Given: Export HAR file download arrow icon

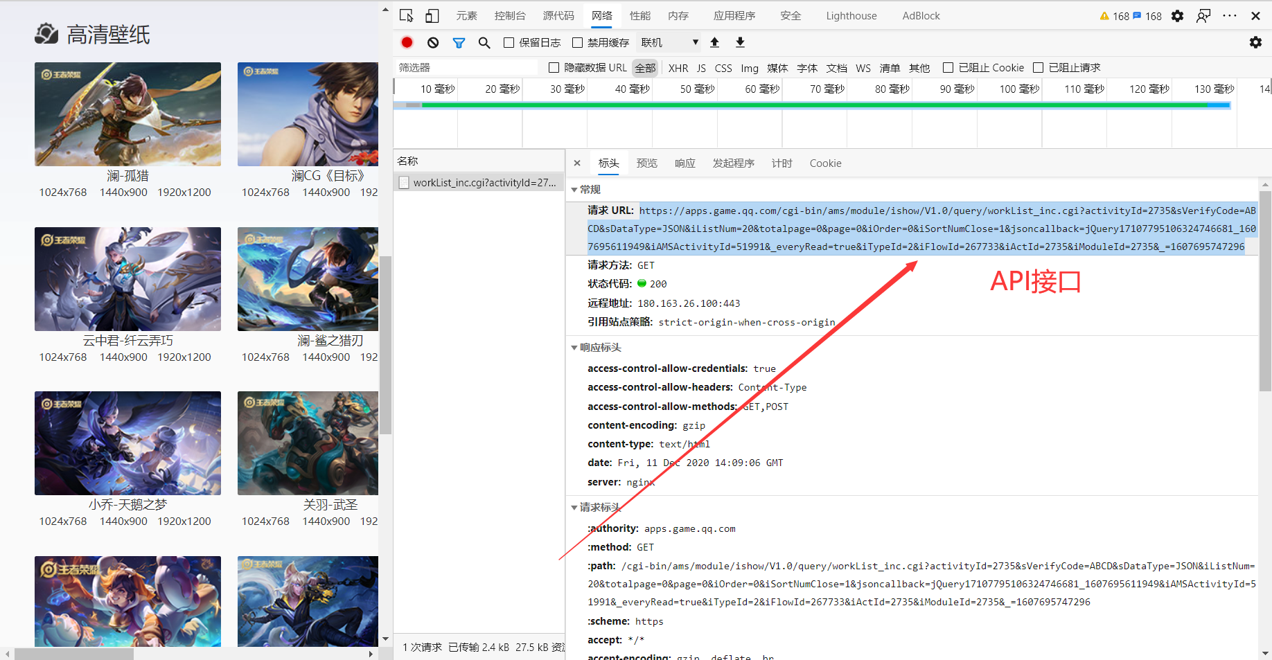Looking at the screenshot, I should [740, 42].
